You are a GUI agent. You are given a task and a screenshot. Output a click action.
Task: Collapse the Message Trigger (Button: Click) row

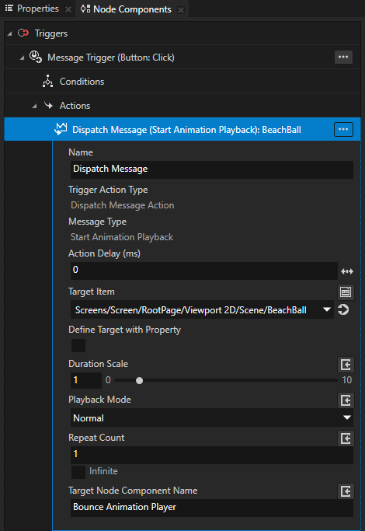(22, 58)
